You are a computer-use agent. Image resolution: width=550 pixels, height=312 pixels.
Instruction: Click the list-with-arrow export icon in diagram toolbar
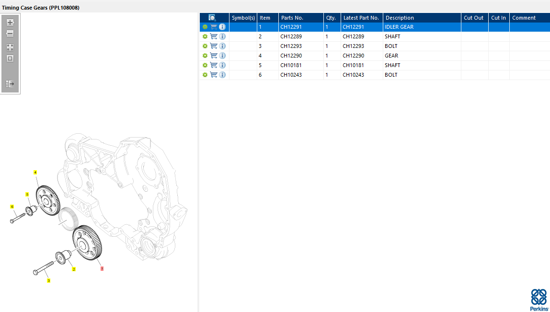coord(10,84)
